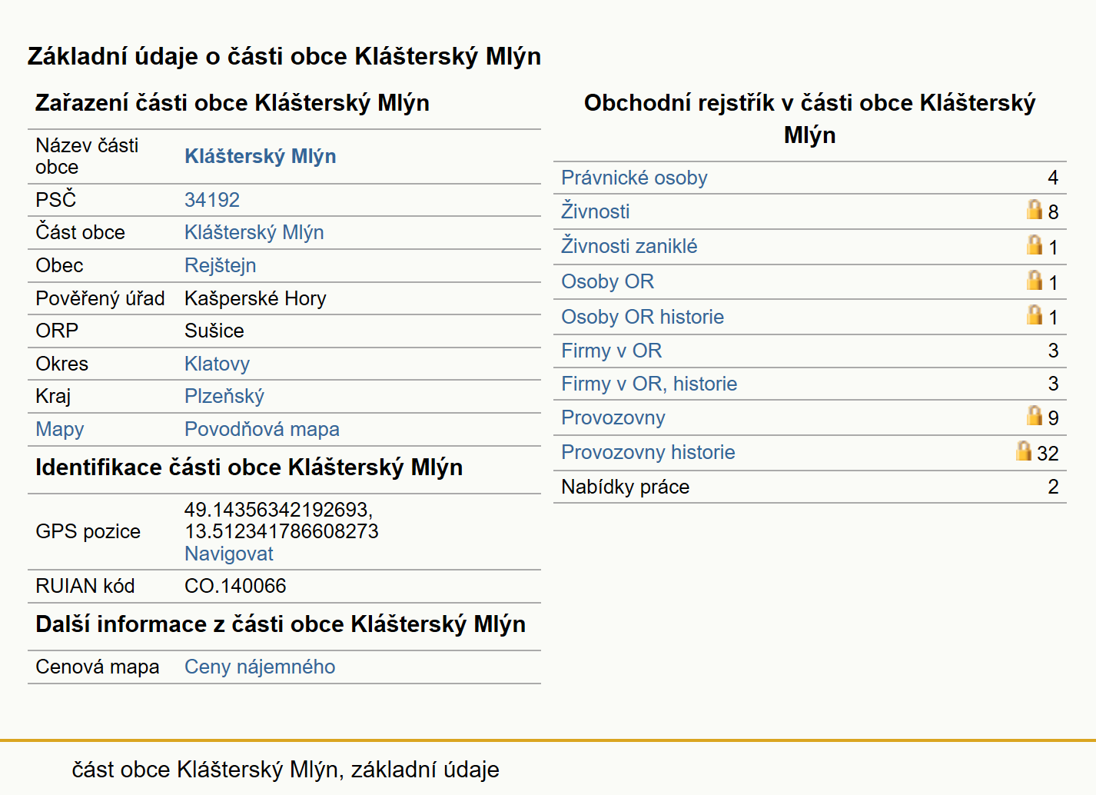Image resolution: width=1096 pixels, height=795 pixels.
Task: Open the Klatovy district link
Action: pyautogui.click(x=218, y=364)
